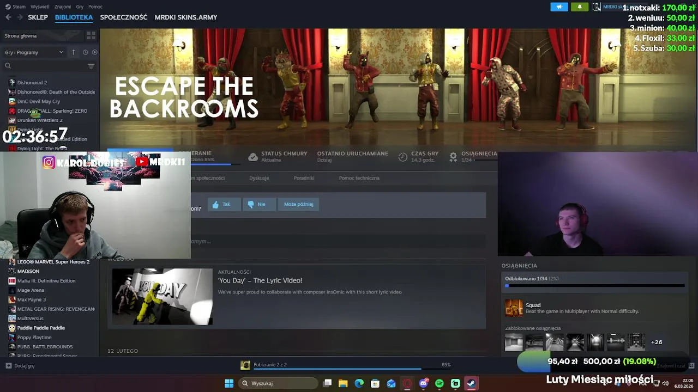Open Strona główna library home
This screenshot has width=698, height=392.
[x=21, y=36]
